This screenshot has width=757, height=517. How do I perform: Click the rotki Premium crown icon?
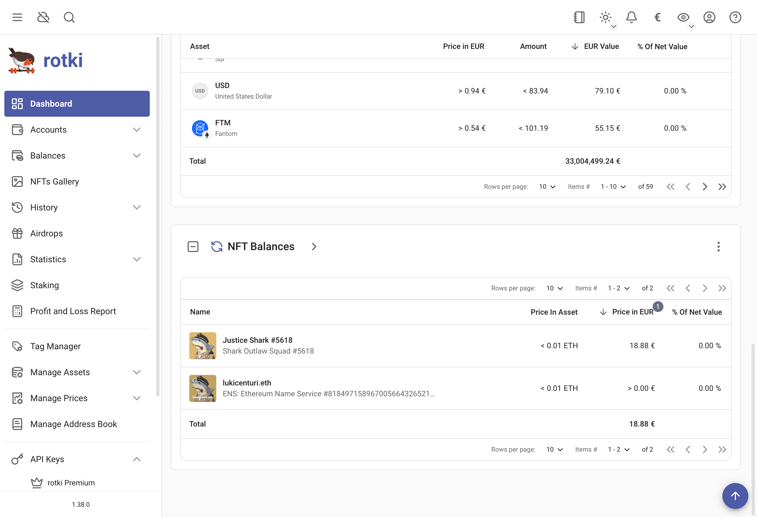point(37,483)
